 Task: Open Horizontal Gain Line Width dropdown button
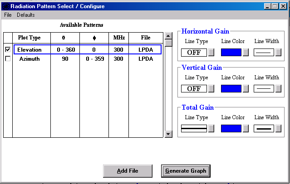pos(278,52)
